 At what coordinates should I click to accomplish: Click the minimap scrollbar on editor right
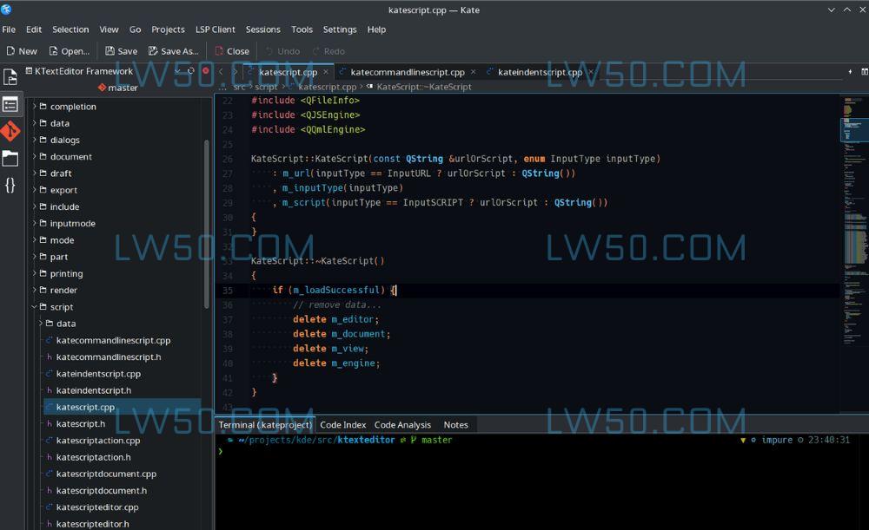(854, 217)
